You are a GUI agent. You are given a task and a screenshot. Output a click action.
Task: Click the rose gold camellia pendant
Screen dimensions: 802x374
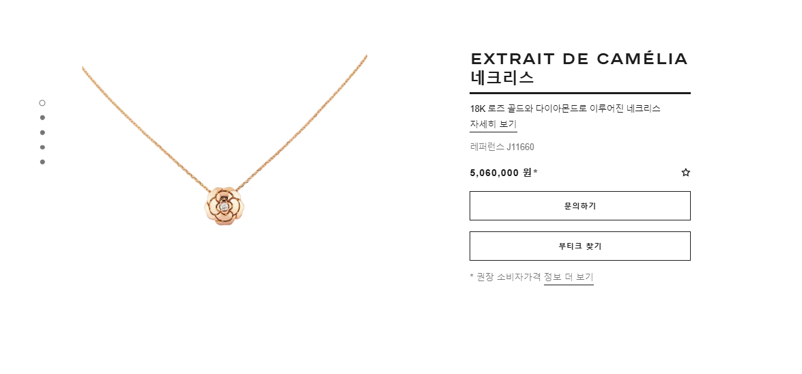tap(225, 206)
